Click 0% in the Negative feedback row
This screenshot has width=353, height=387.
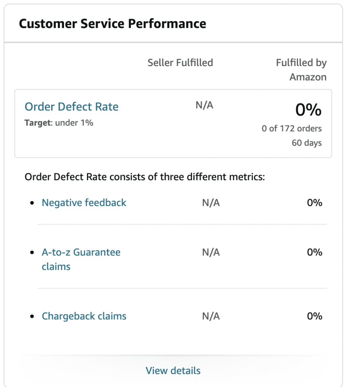coord(314,203)
